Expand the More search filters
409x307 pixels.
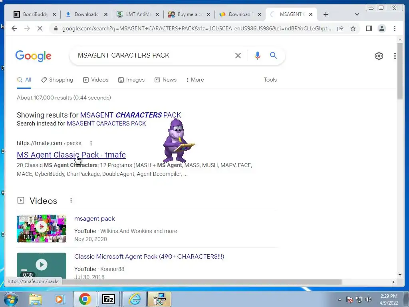coord(195,80)
